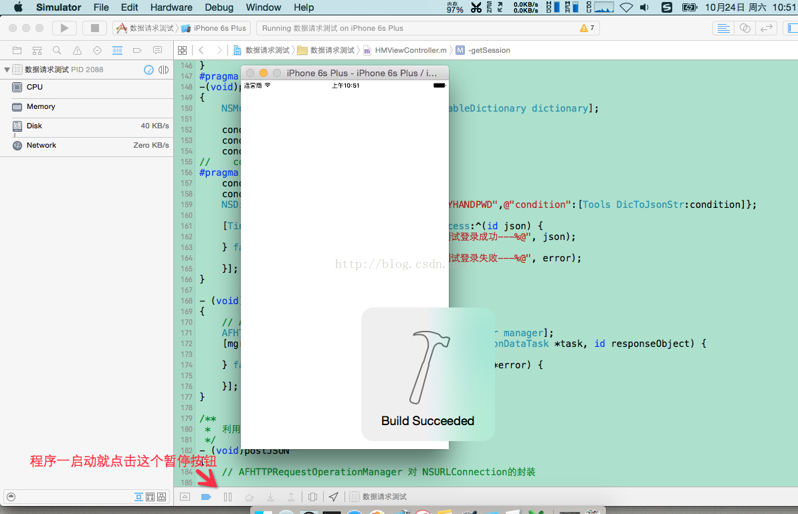The width and height of the screenshot is (798, 514).
Task: Toggle the first blue view-mode button in navigator footer
Action: coord(138,497)
